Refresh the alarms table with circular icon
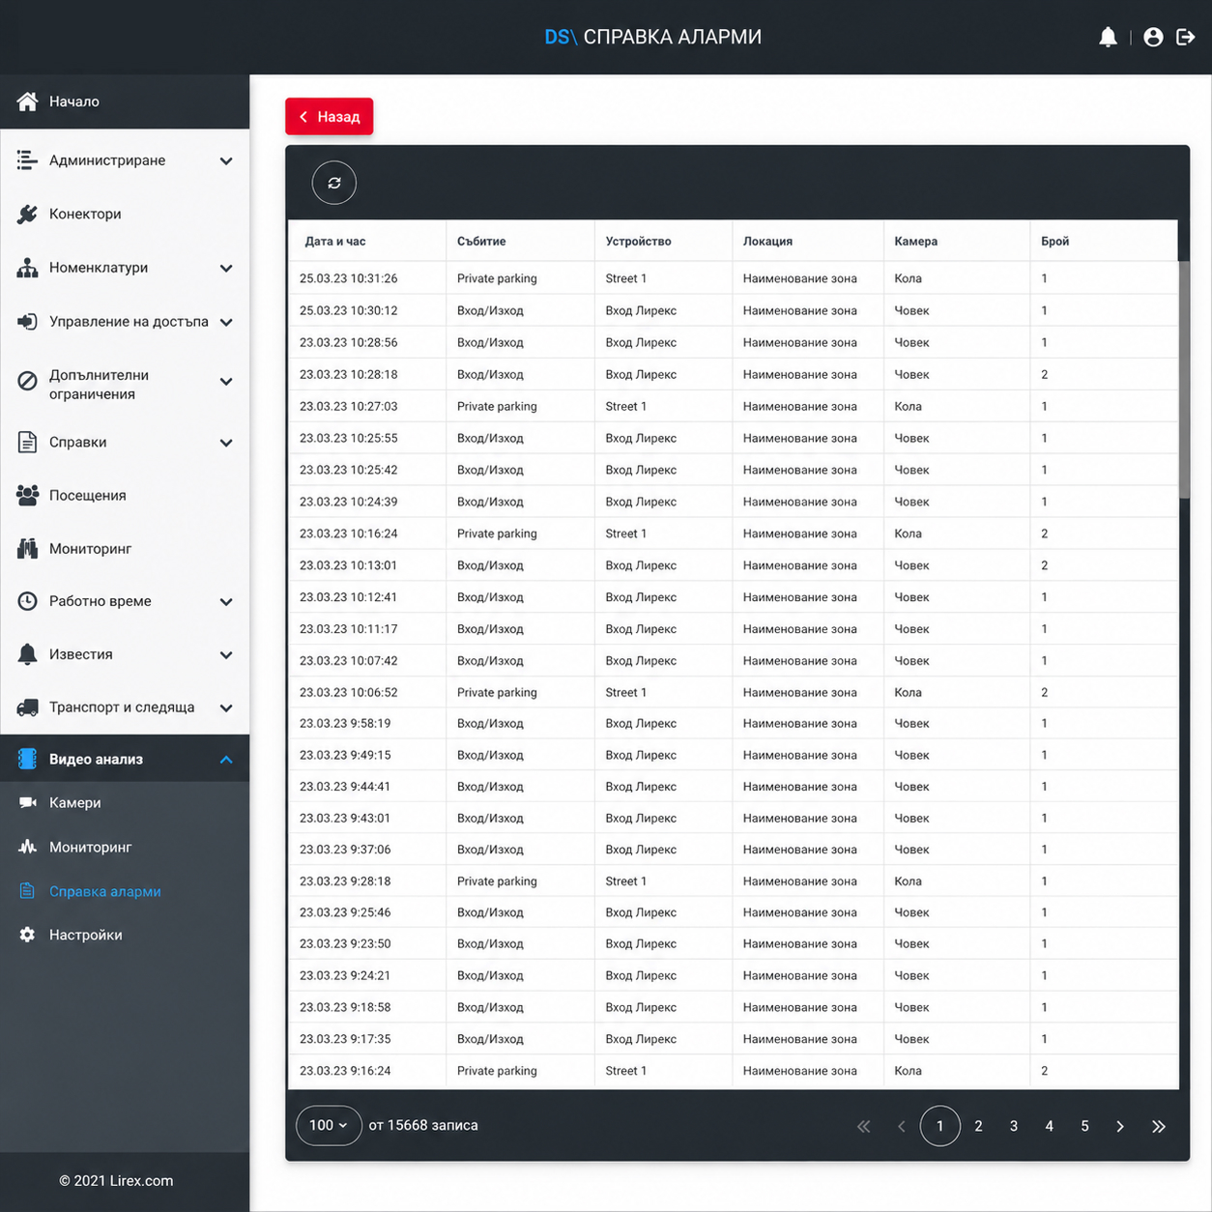The height and width of the screenshot is (1212, 1212). (334, 183)
